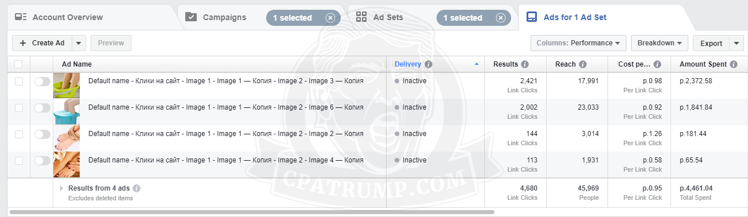Clear the Ad Sets 1 selected filter x
Screen dimensions: 748x217
pyautogui.click(x=500, y=18)
